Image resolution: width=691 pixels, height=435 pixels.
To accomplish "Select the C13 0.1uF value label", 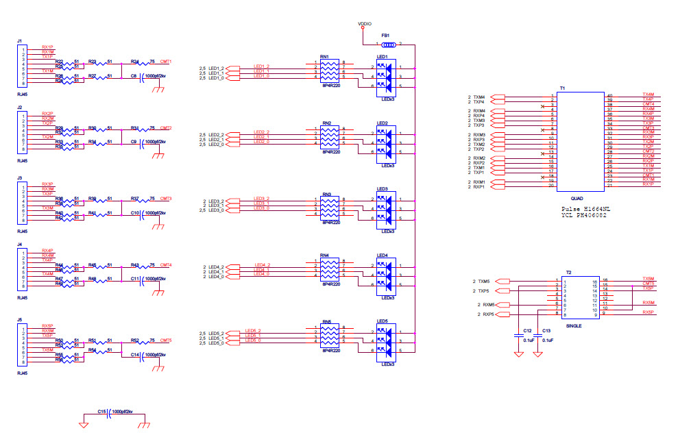I will click(548, 340).
